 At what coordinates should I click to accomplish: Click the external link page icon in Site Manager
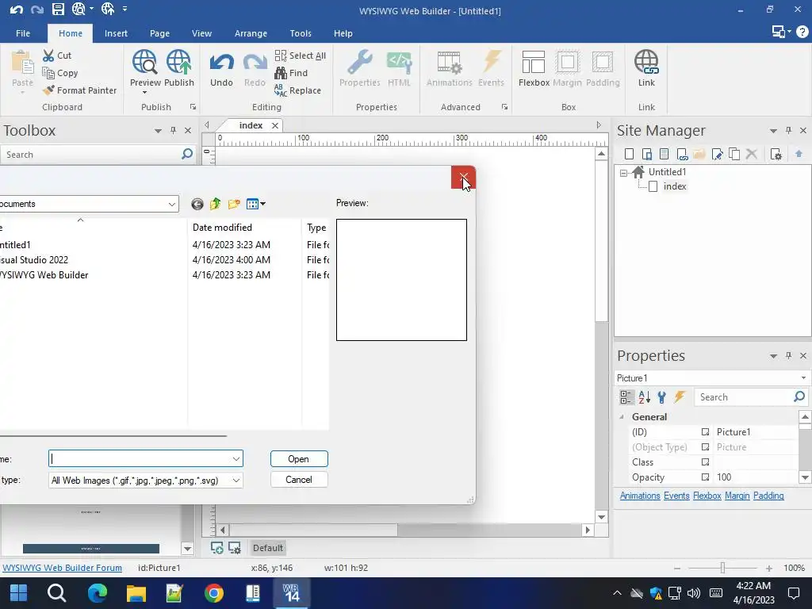682,154
